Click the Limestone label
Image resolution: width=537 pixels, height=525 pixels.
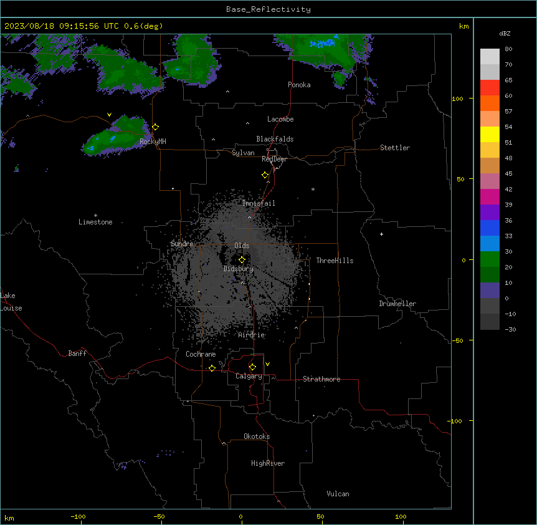[95, 222]
